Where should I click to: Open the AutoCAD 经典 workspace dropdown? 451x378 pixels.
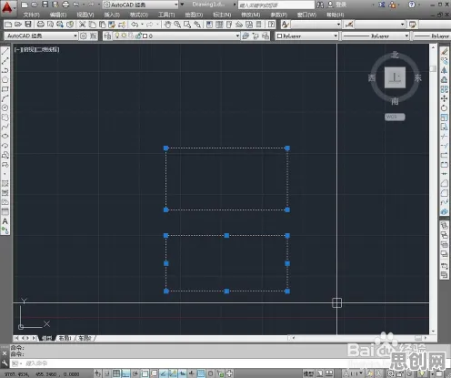[x=42, y=36]
